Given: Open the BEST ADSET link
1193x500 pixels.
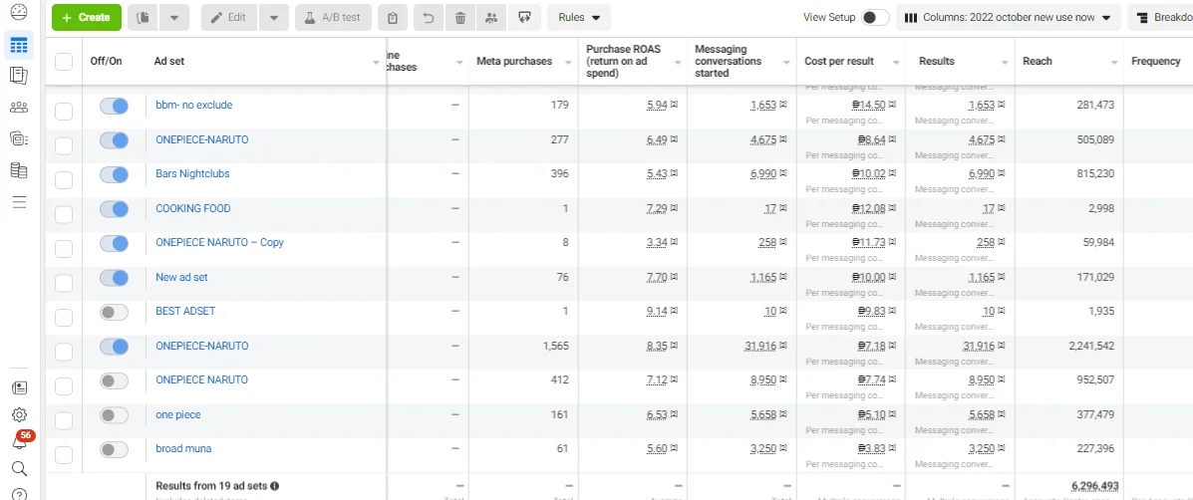Looking at the screenshot, I should point(185,312).
